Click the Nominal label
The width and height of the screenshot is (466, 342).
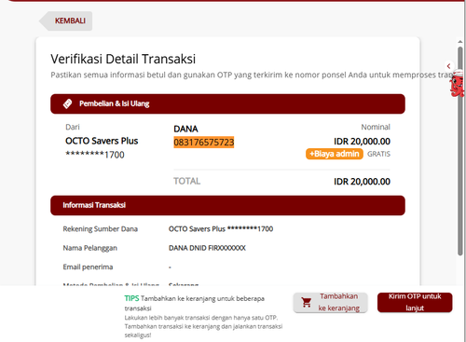click(376, 127)
